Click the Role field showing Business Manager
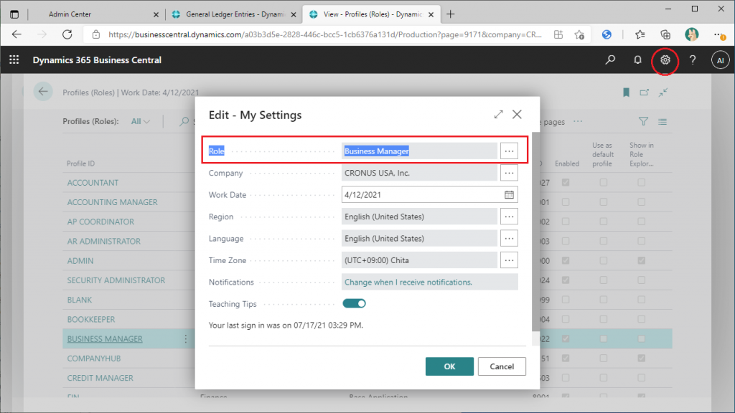The image size is (735, 413). (x=419, y=151)
